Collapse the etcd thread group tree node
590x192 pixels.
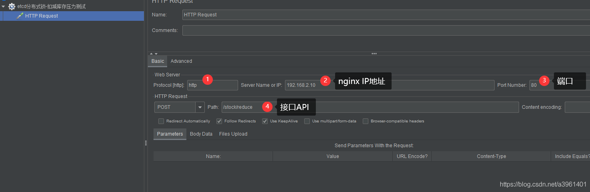pos(3,6)
